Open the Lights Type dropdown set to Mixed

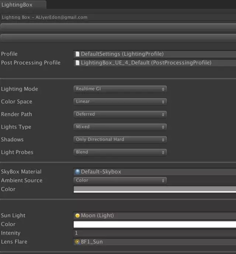tap(120, 127)
